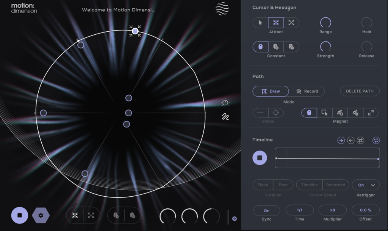Set timeline direction to forward arrow
Image resolution: width=388 pixels, height=231 pixels.
pos(341,140)
